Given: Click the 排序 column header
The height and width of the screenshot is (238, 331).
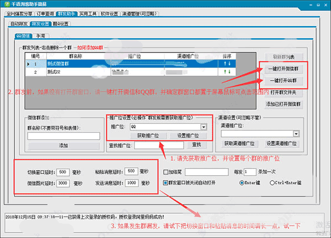Looking at the screenshot, I should point(227,56).
